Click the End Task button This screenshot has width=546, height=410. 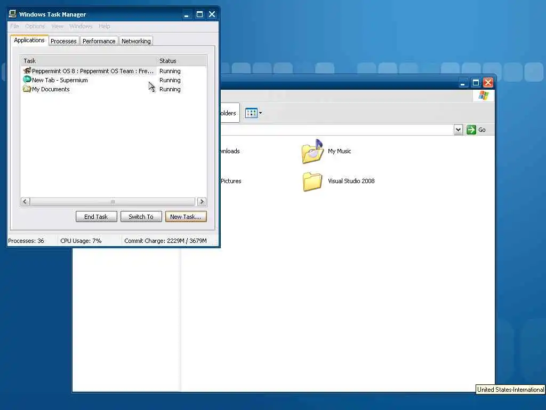click(x=96, y=217)
